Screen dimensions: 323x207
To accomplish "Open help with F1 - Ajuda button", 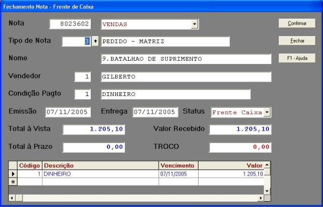I will pos(297,58).
